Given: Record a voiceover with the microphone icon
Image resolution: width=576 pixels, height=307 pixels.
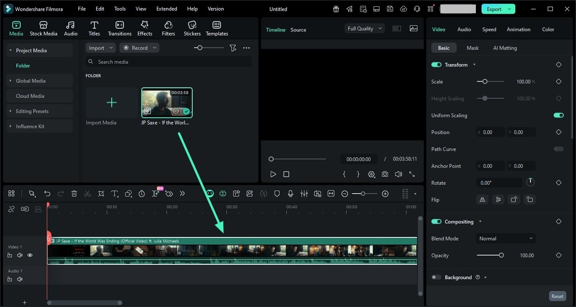Looking at the screenshot, I should (291, 194).
